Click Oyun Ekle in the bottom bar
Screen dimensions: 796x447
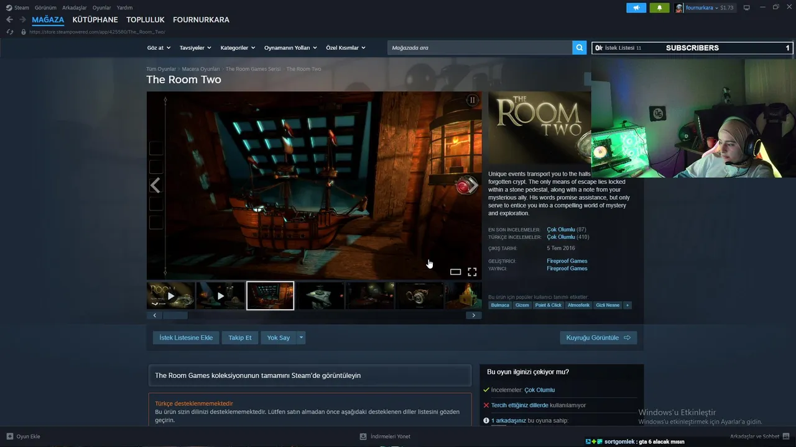tap(23, 436)
